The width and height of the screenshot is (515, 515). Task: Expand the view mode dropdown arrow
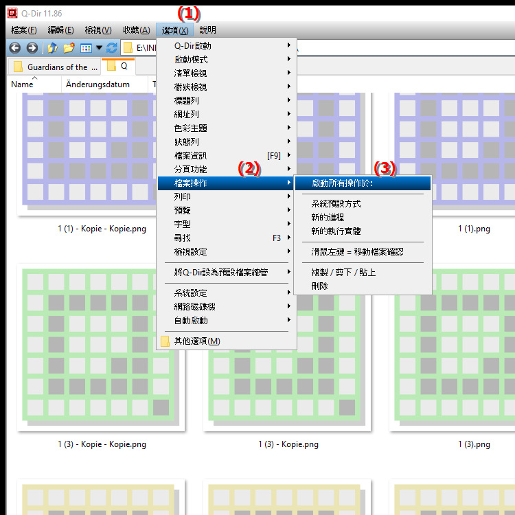pyautogui.click(x=99, y=48)
